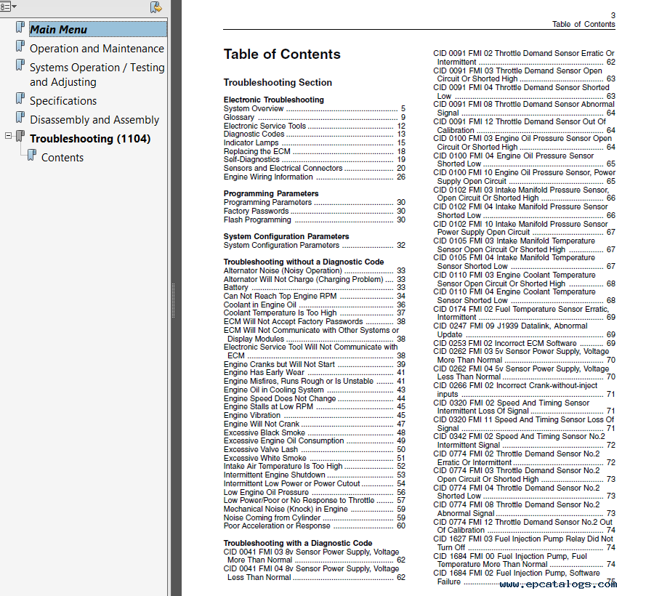The height and width of the screenshot is (596, 654).
Task: Click Low Engine Oil Pressure entry
Action: (314, 492)
